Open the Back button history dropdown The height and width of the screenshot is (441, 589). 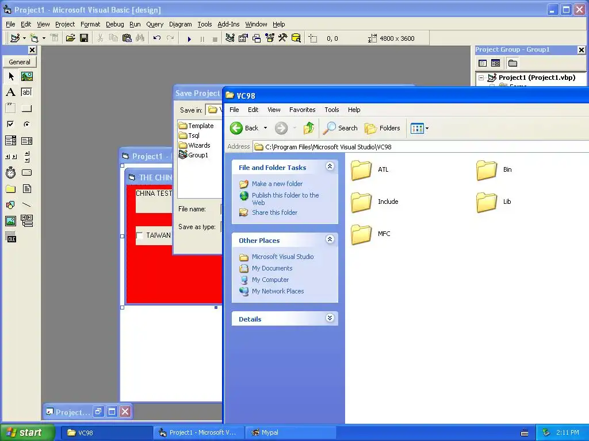[x=265, y=128]
